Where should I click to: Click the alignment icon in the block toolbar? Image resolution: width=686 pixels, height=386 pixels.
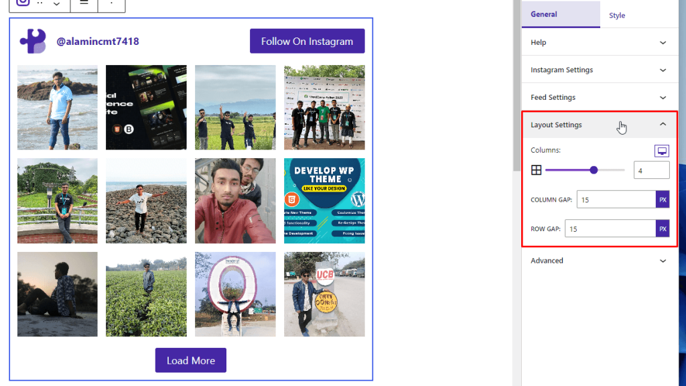[x=83, y=3]
